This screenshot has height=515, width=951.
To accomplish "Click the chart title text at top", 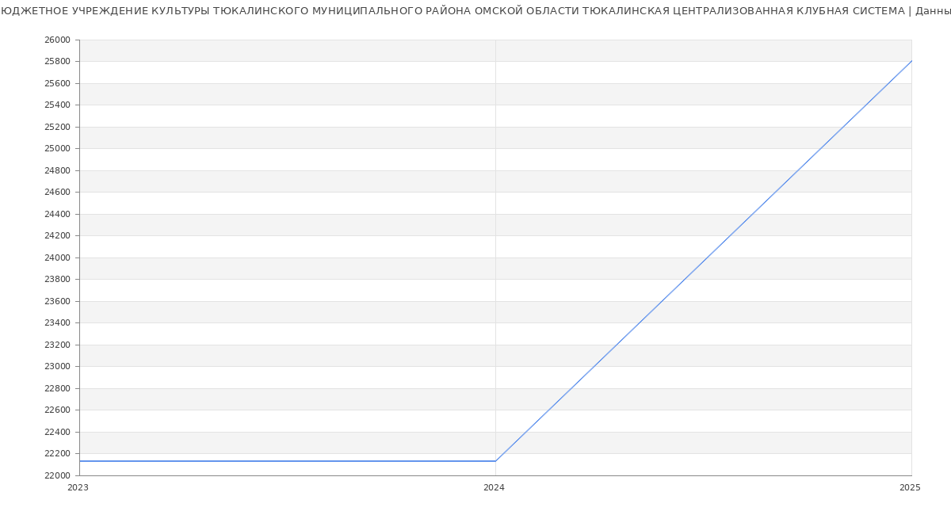I will point(475,11).
